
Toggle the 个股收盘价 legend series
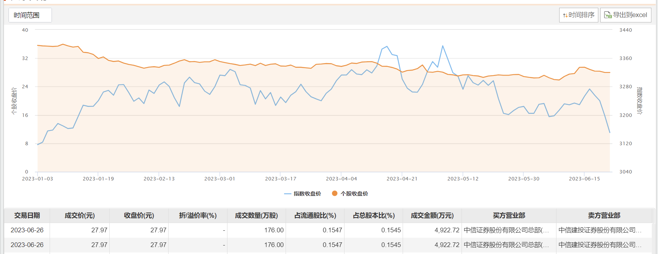coord(350,194)
